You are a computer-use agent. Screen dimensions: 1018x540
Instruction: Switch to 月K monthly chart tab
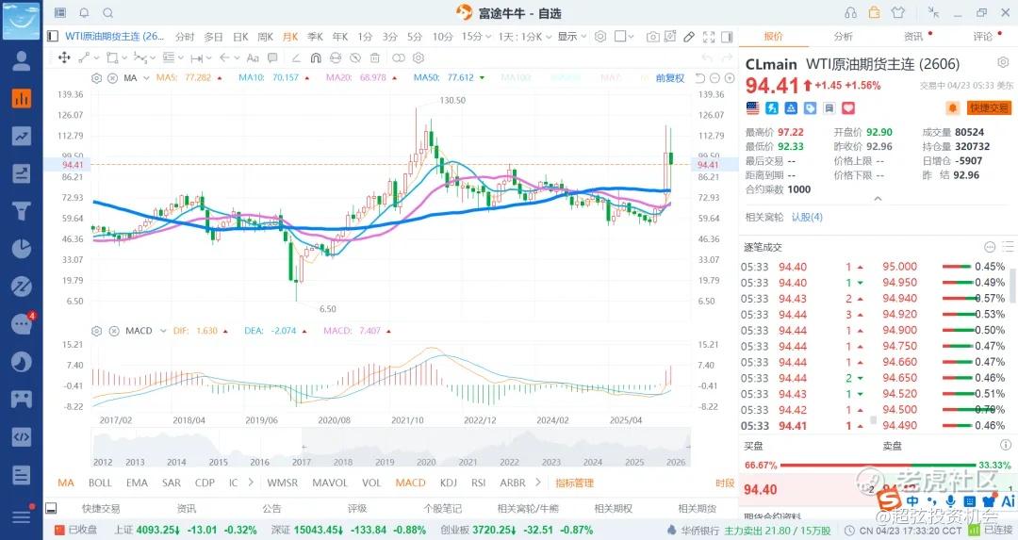pos(290,37)
